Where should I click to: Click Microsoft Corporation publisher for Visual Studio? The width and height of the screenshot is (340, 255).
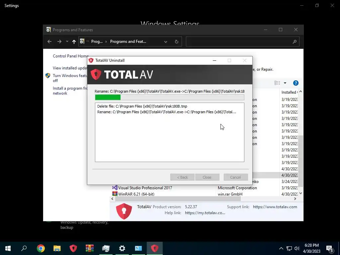(x=237, y=188)
